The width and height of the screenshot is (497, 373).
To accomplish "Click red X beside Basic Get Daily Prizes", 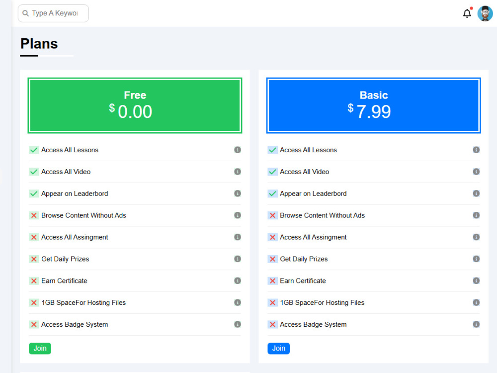I will click(272, 259).
